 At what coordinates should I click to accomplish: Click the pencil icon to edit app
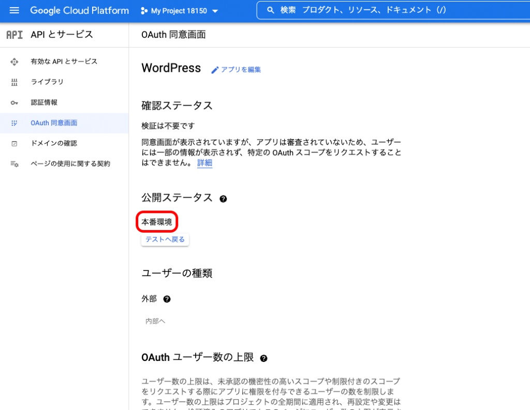click(215, 70)
